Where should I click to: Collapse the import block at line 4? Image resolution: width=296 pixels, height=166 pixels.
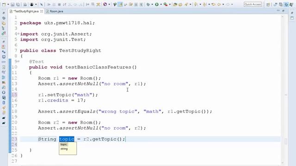point(18,34)
